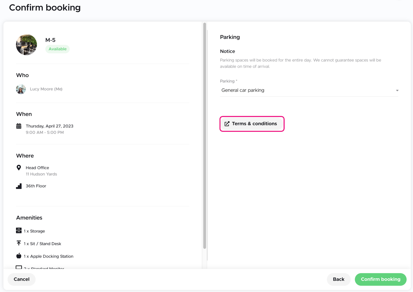Image resolution: width=413 pixels, height=292 pixels.
Task: Open Terms & conditions link
Action: 252,124
